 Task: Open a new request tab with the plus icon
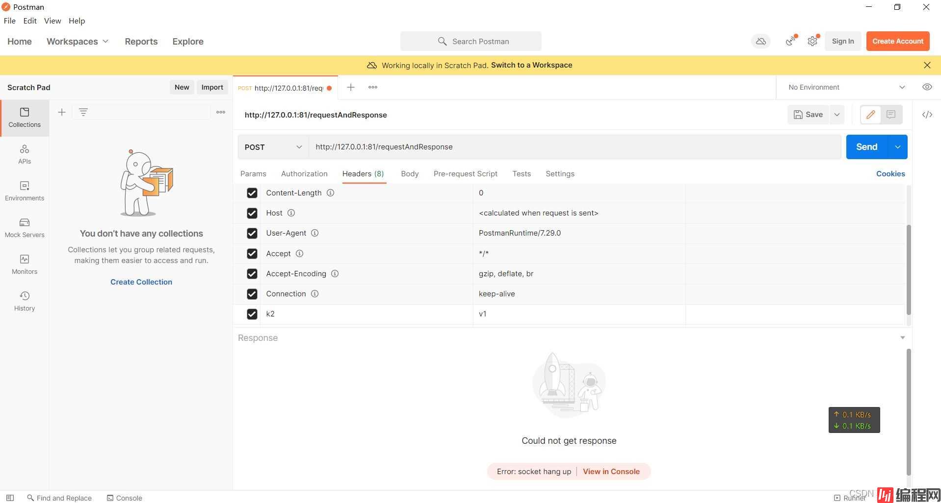point(351,87)
